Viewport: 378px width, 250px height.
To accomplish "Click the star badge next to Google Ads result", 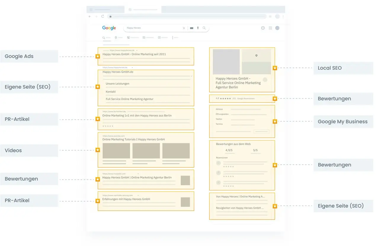I will [x=98, y=56].
